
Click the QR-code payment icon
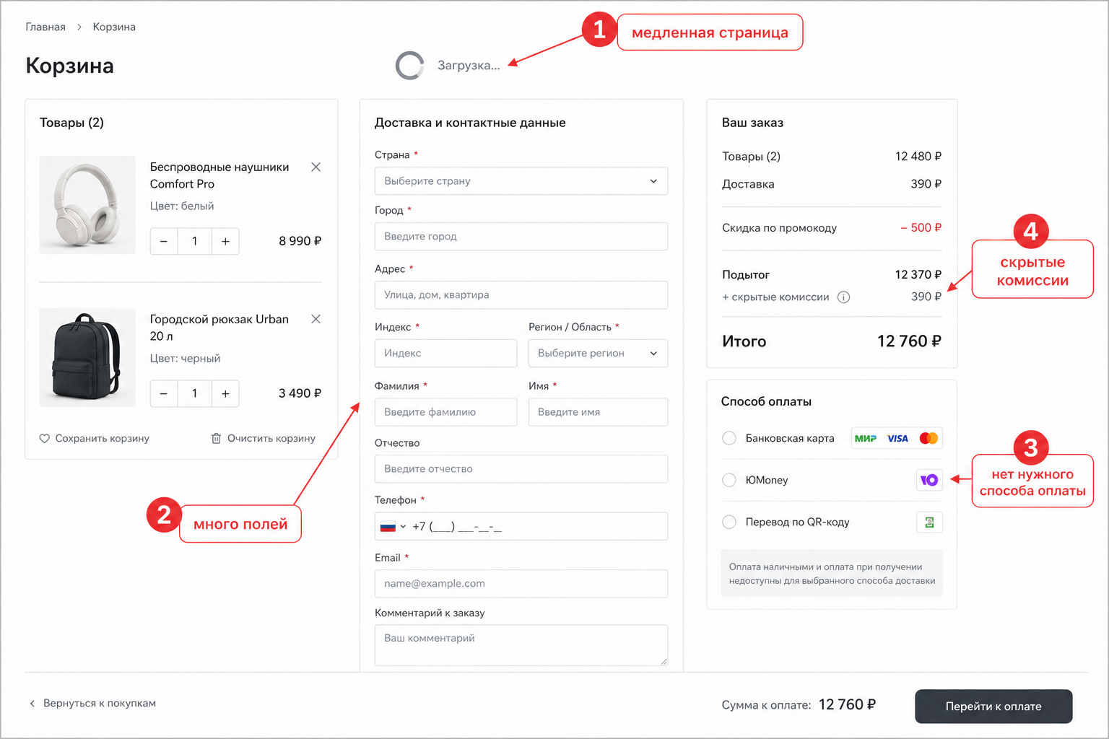(x=929, y=522)
